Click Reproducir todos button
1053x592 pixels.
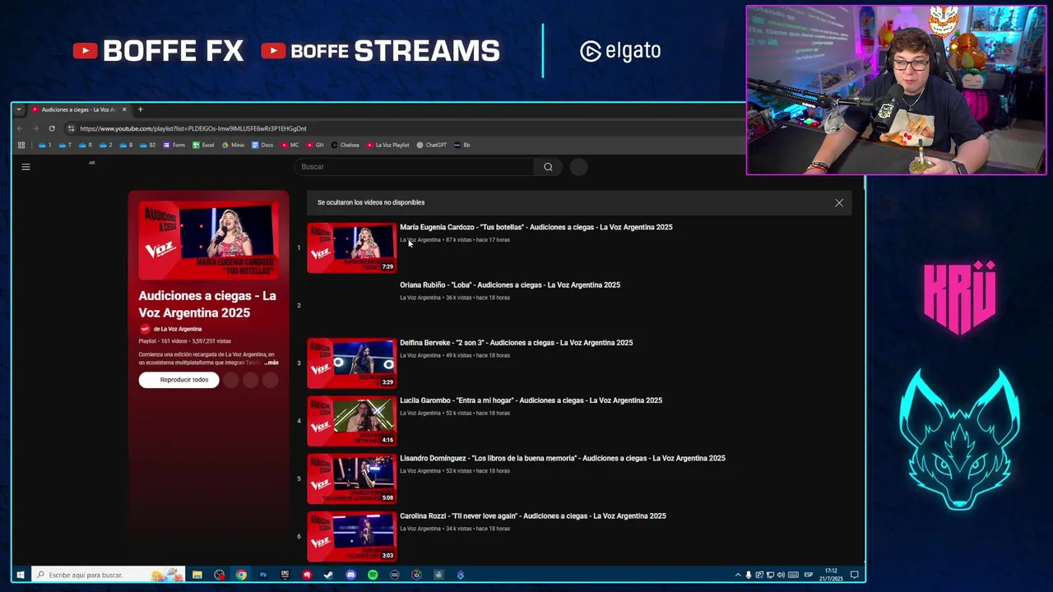point(179,380)
